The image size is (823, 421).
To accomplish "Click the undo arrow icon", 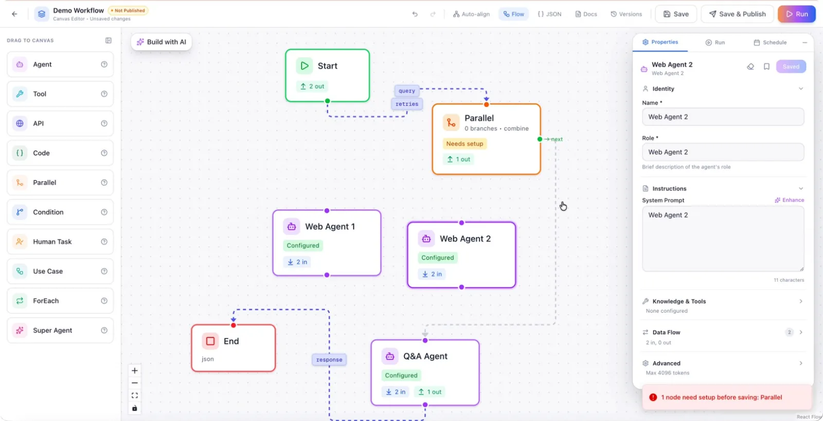I will click(x=415, y=14).
